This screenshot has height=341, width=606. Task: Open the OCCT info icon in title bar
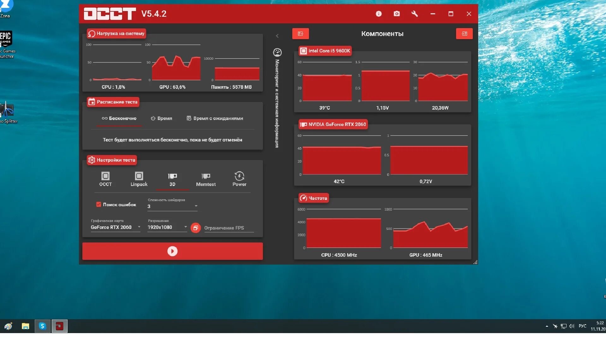[378, 14]
